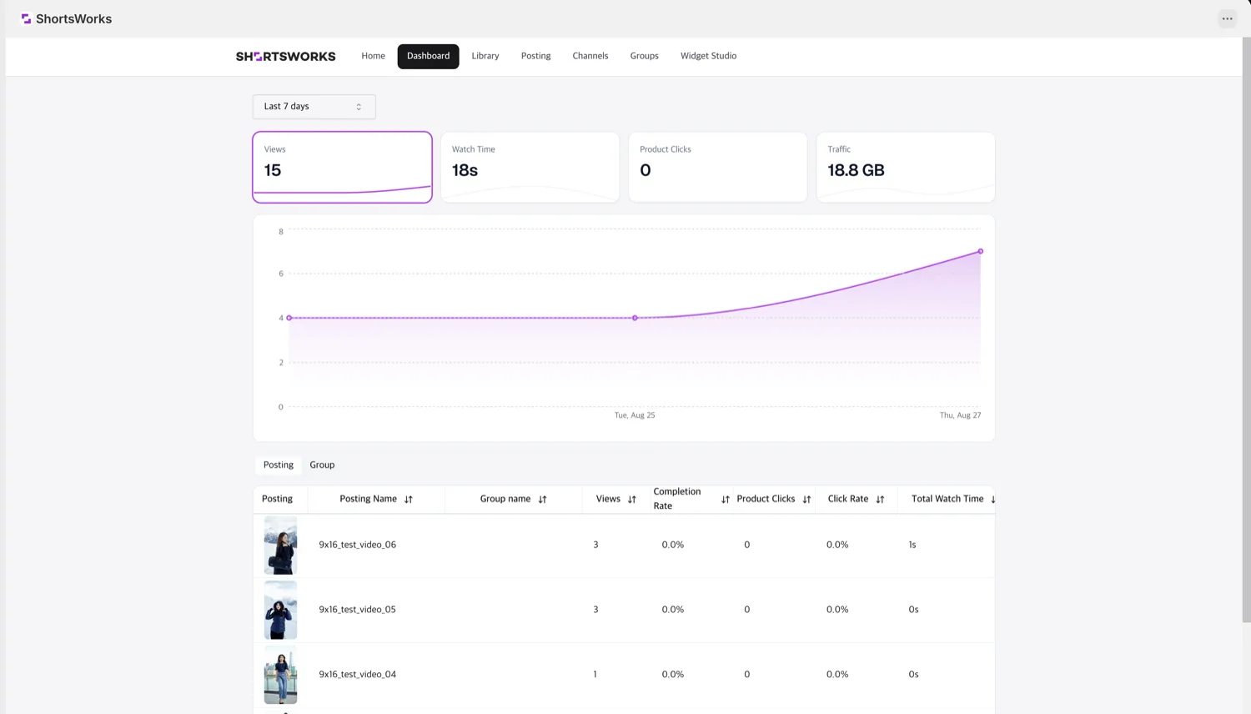Sort by Completion Rate arrows
Viewport: 1251px width, 714px height.
[726, 500]
